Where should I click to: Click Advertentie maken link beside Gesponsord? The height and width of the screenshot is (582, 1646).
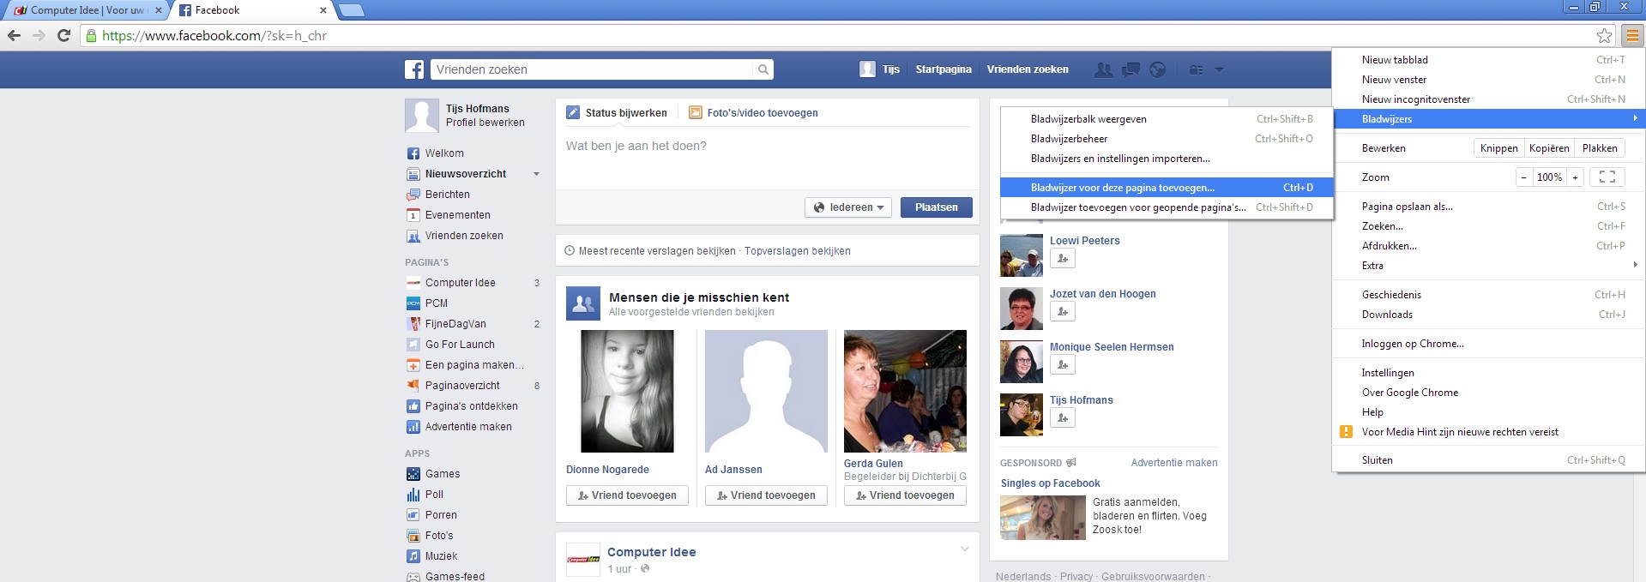[1174, 463]
